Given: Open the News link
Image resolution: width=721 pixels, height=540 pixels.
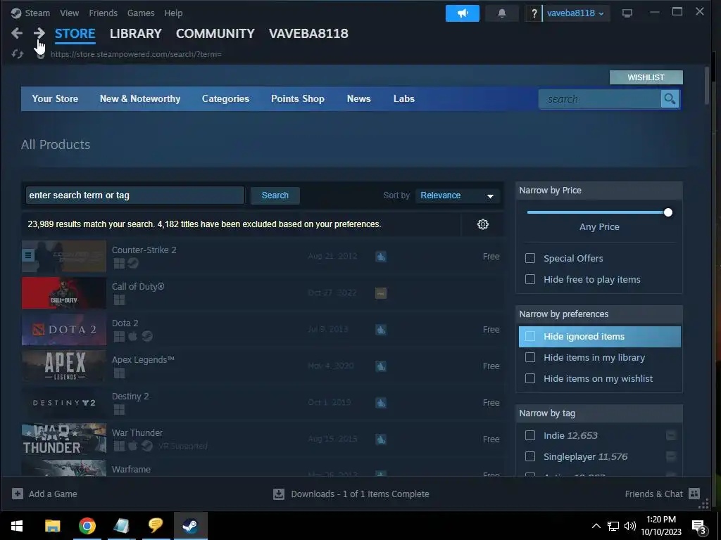Looking at the screenshot, I should pyautogui.click(x=358, y=98).
